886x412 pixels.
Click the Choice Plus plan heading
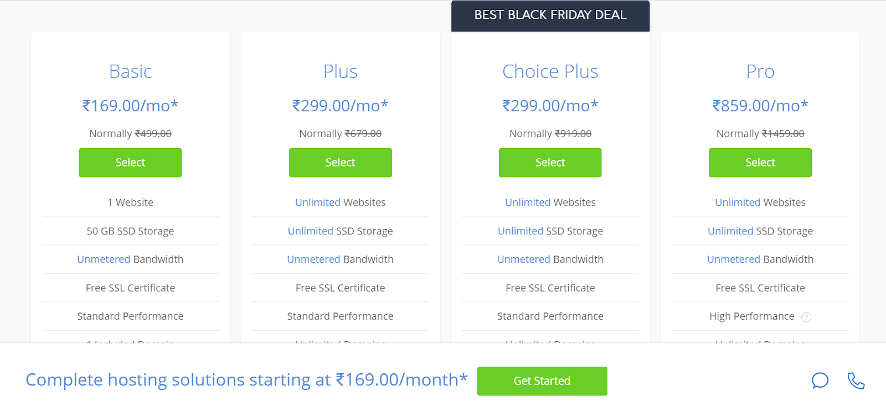point(550,71)
